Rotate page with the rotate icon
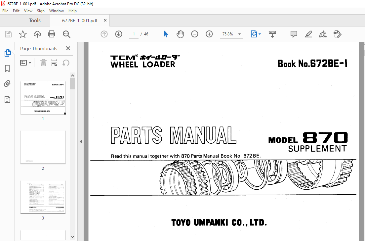 [66, 63]
